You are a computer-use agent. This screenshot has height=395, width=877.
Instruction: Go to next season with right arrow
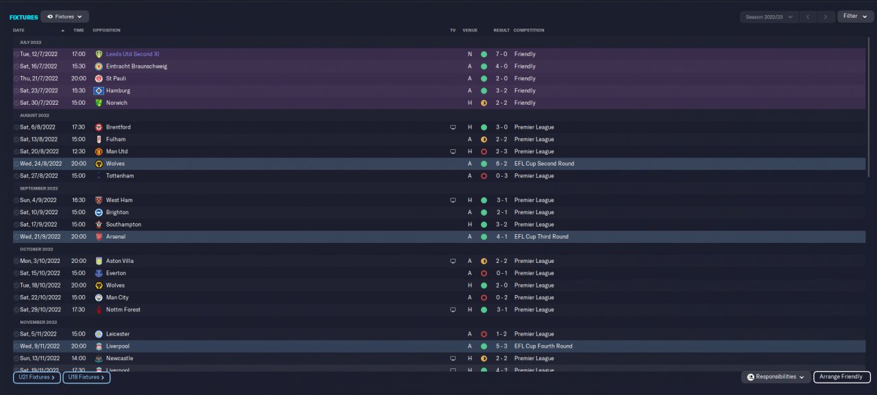826,16
